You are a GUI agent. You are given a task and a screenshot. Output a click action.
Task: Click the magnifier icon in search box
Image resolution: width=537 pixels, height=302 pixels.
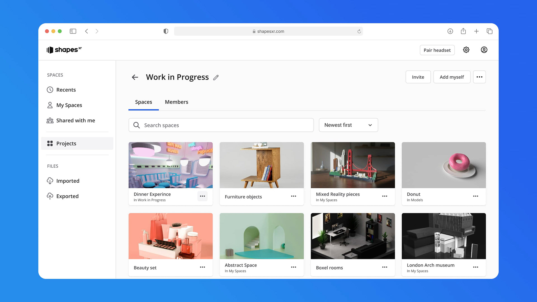click(136, 125)
